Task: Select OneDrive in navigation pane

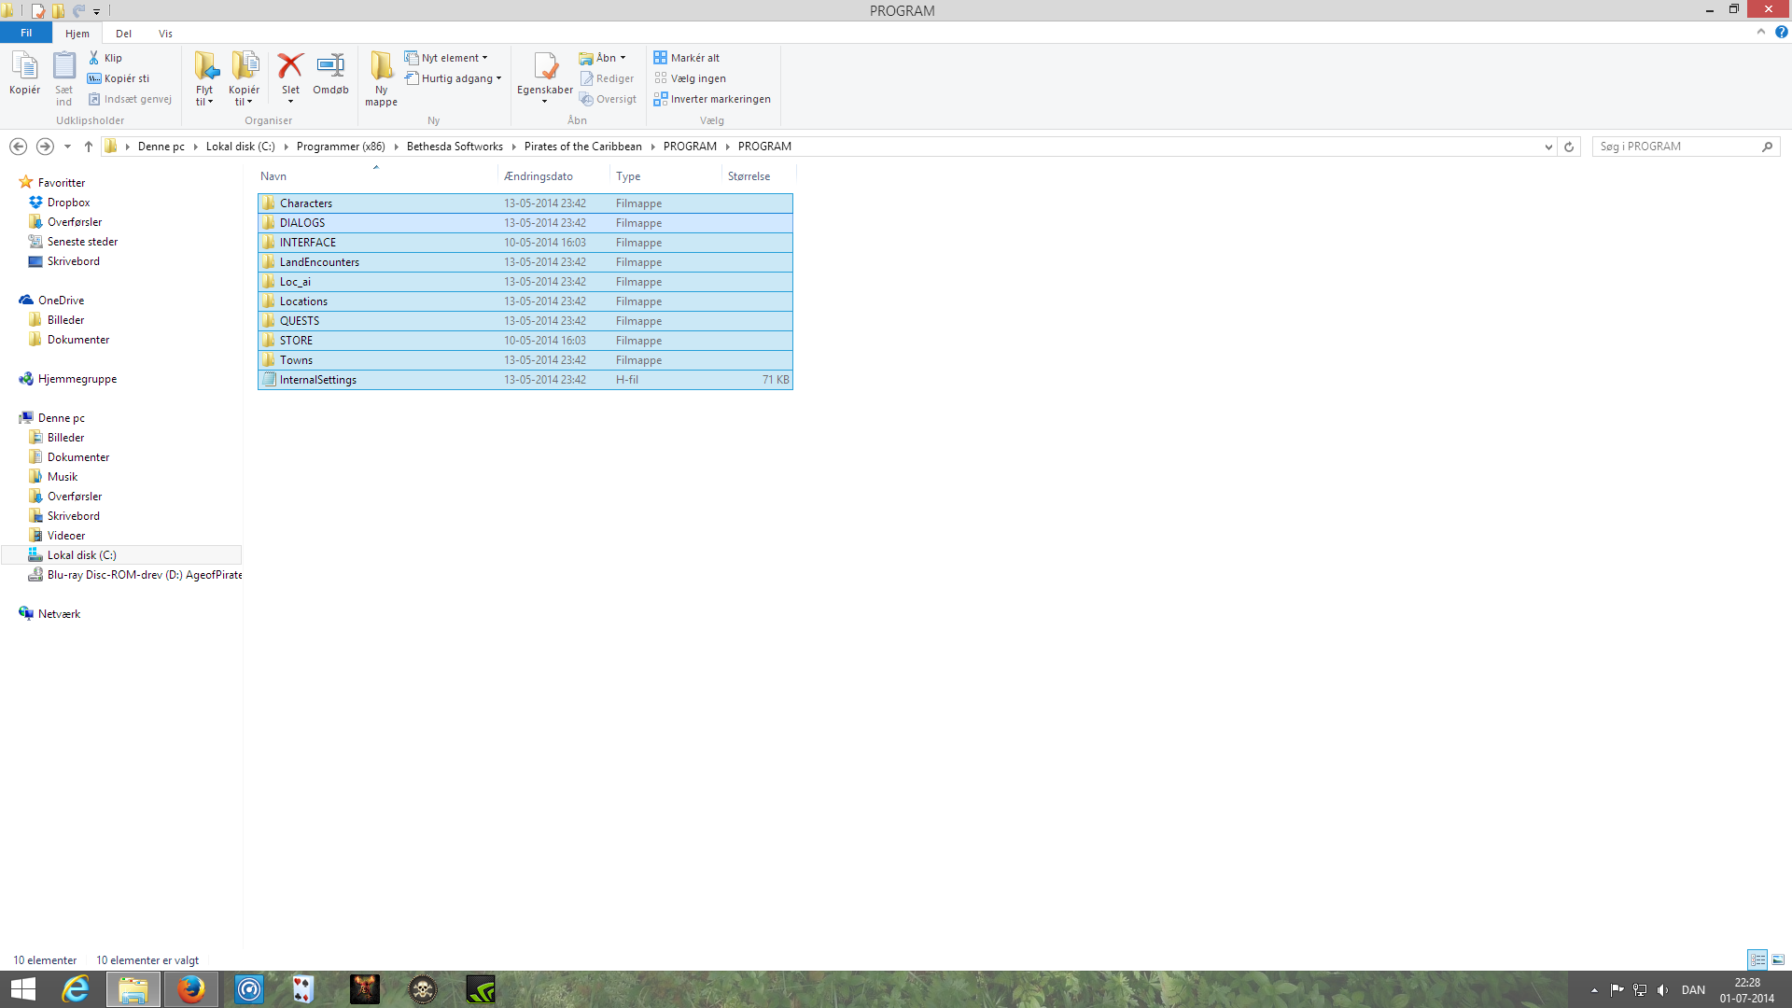Action: 61,301
